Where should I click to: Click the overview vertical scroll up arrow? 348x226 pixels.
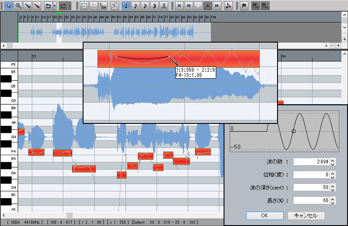click(x=345, y=15)
